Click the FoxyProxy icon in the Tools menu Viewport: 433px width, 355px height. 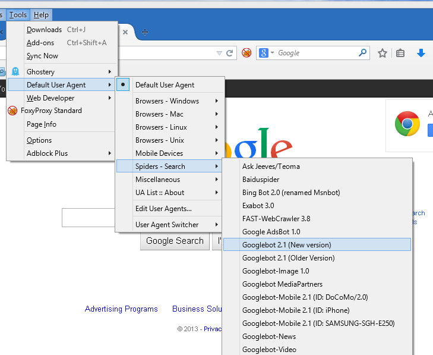tap(12, 111)
